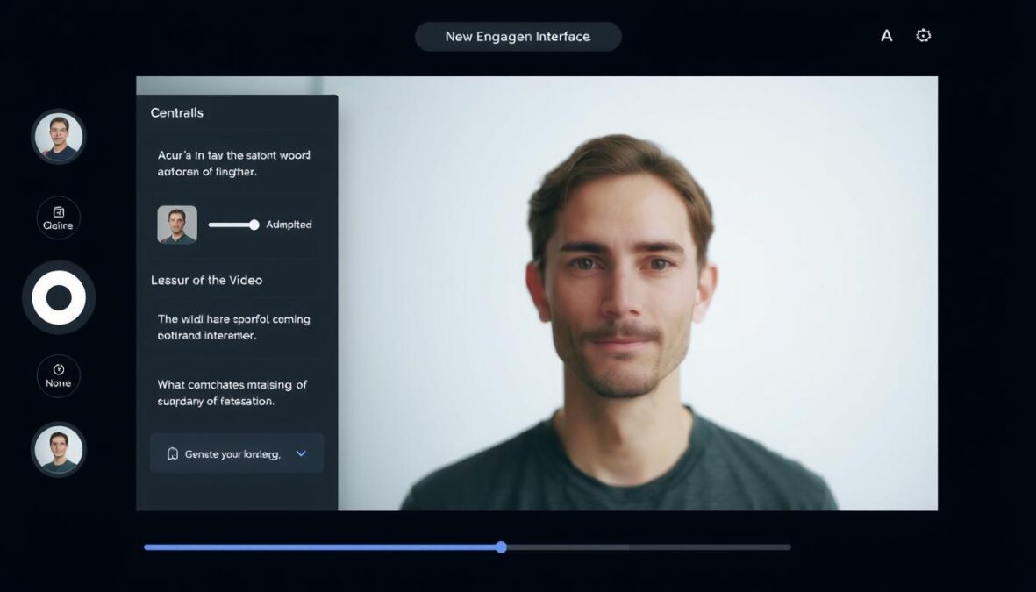Open the 'Lessur of the Video' section

[x=206, y=280]
